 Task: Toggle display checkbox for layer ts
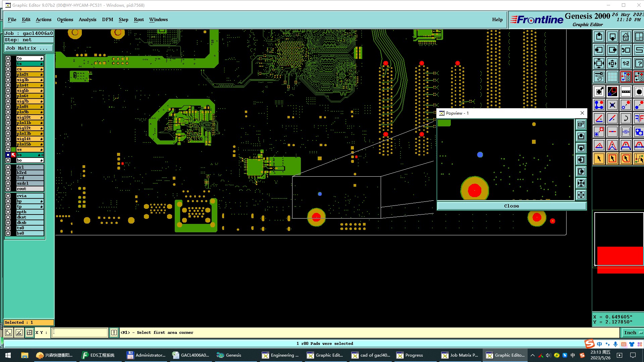coord(8,64)
